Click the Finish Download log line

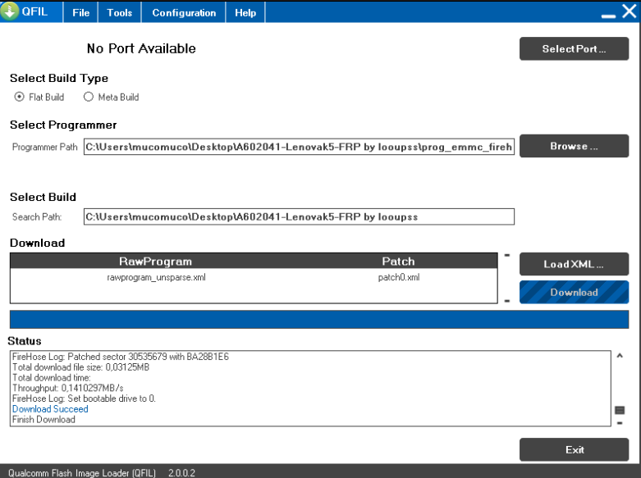[x=43, y=420]
